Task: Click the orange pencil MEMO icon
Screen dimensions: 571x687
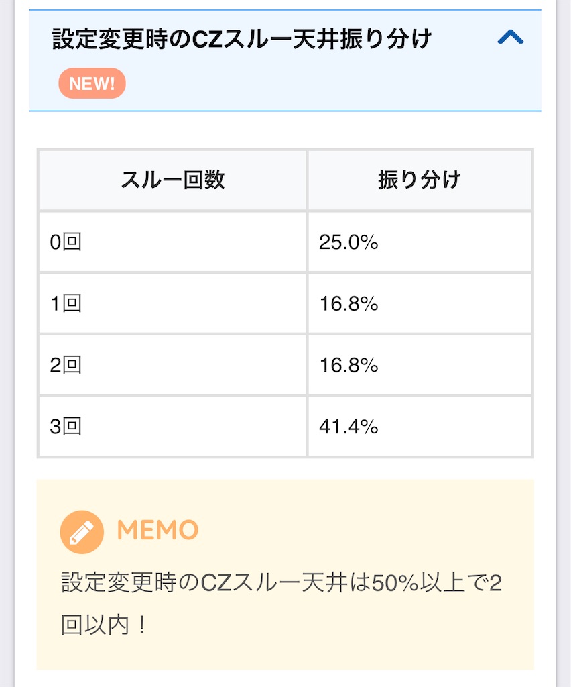Action: click(82, 532)
